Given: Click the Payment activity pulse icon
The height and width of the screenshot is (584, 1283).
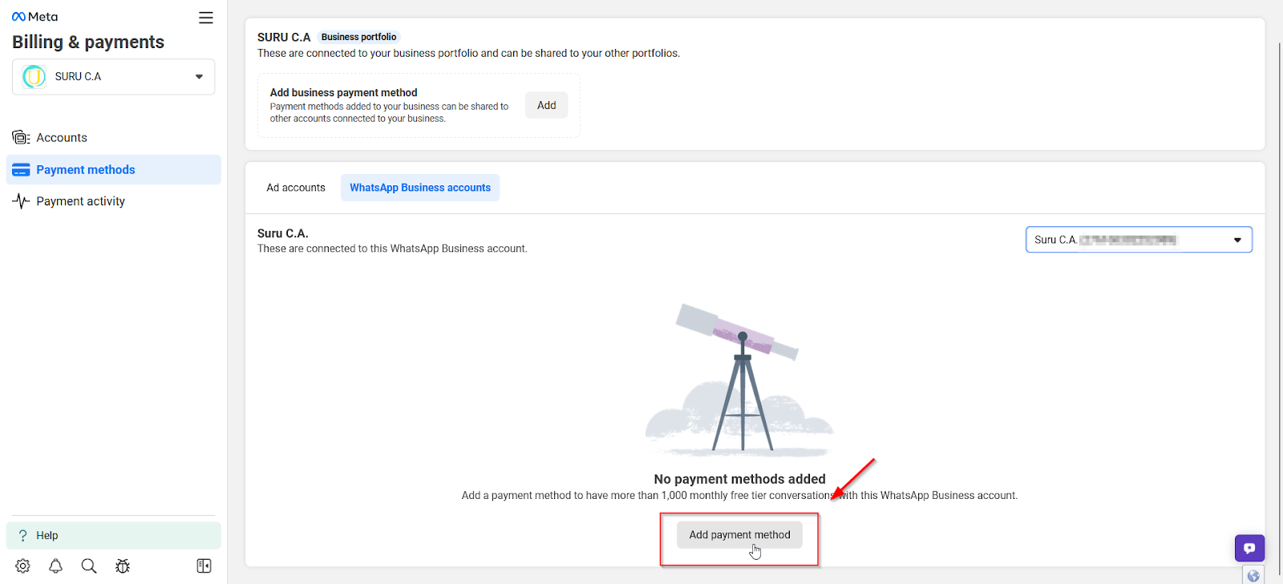Looking at the screenshot, I should [x=21, y=201].
